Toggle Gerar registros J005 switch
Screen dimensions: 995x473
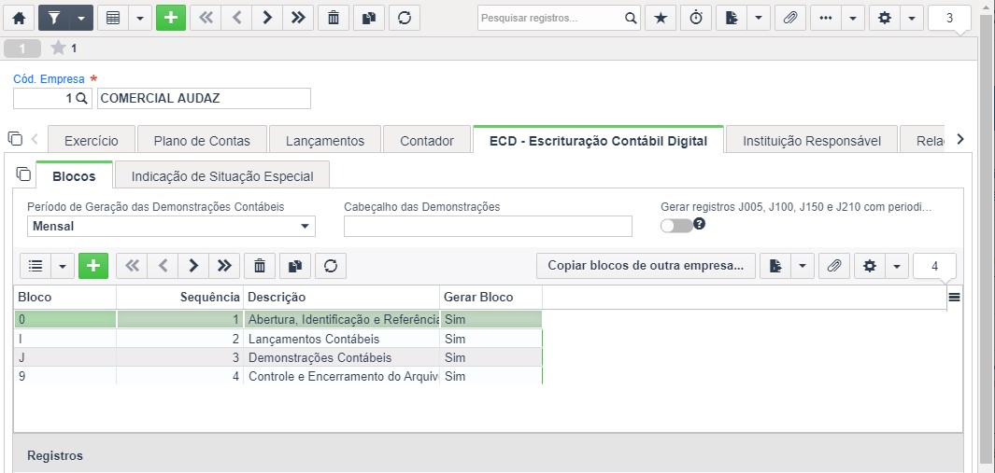pos(676,226)
